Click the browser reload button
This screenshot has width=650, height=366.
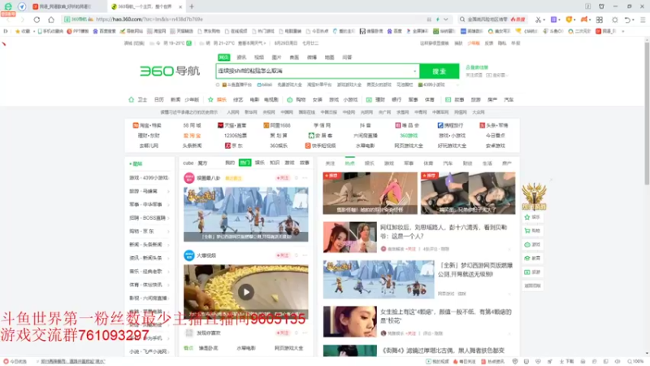(x=37, y=20)
